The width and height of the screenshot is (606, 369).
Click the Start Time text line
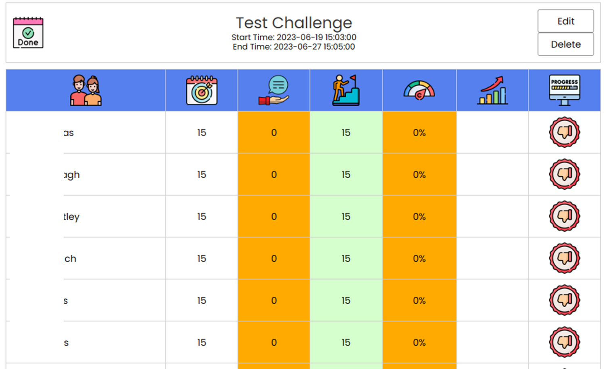293,37
